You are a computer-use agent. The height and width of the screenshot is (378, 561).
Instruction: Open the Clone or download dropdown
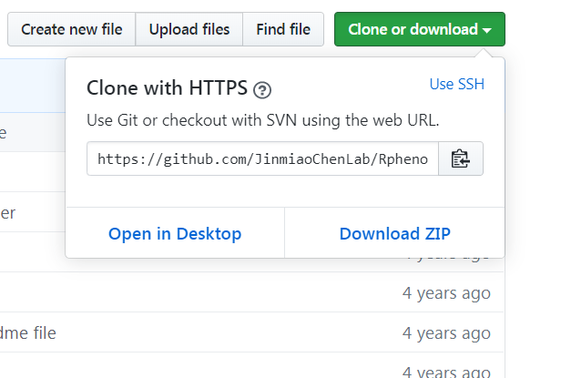click(419, 29)
